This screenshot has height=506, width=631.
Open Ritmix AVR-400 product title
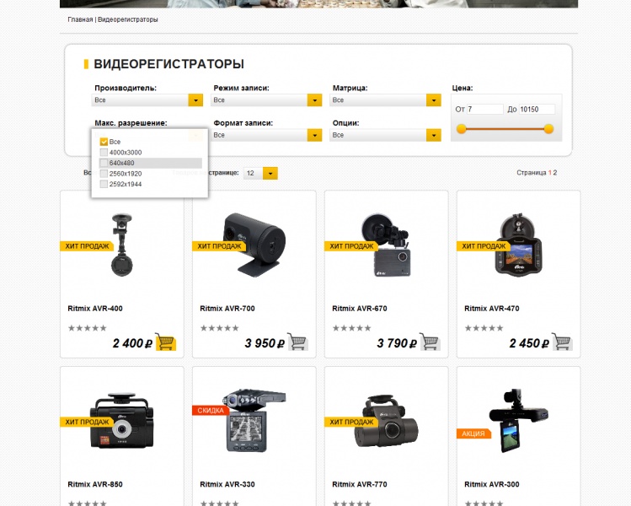tap(95, 309)
